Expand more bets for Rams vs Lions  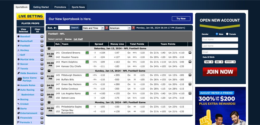[x=190, y=93]
